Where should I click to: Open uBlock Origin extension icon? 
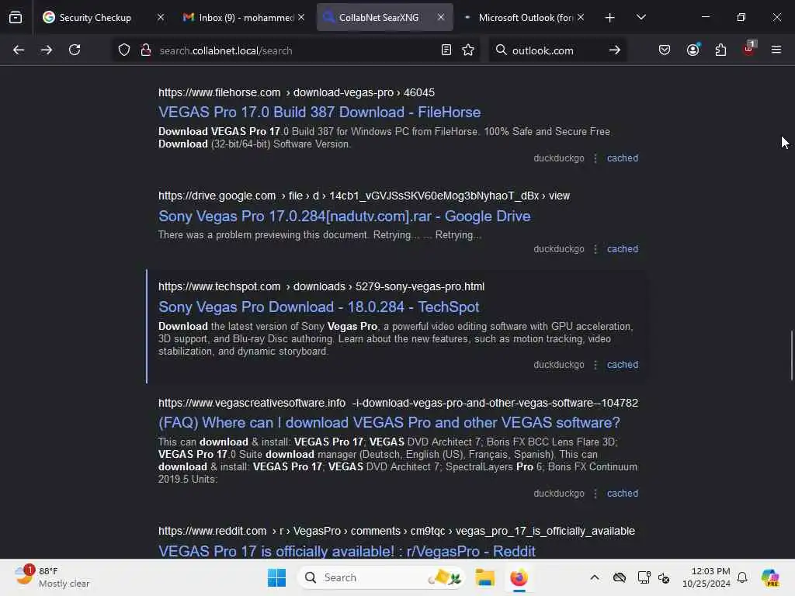pos(749,49)
